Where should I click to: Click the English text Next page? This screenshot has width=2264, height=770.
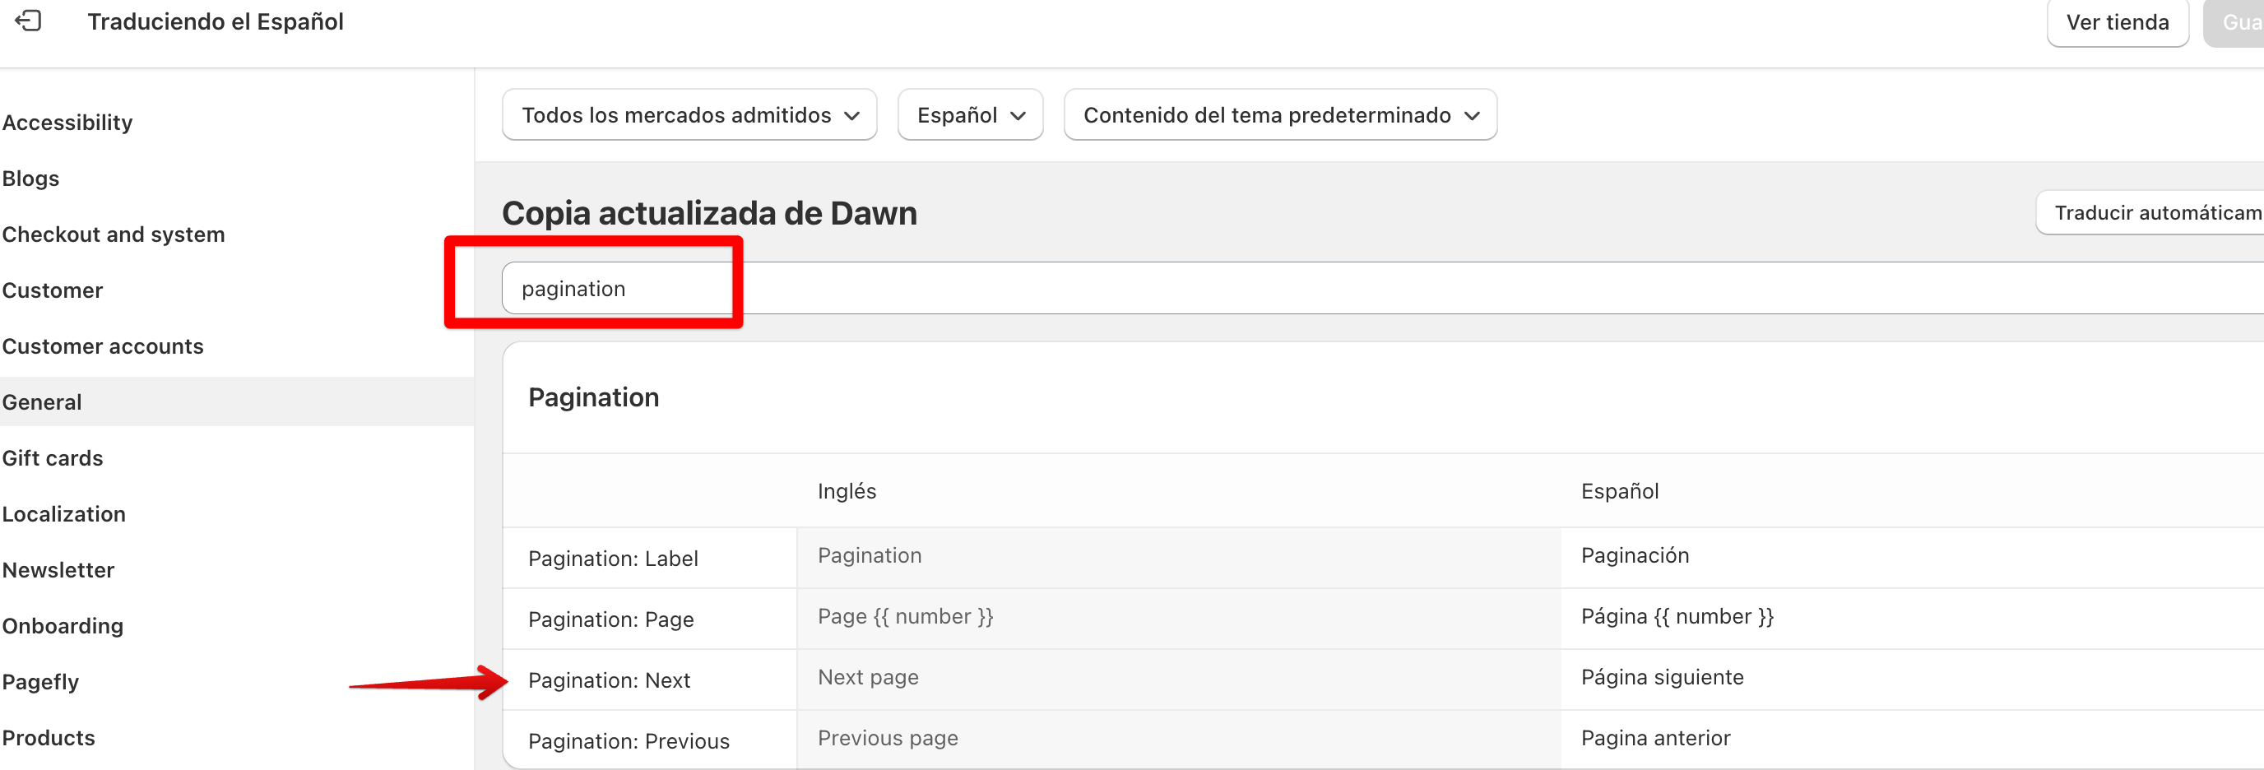point(869,677)
